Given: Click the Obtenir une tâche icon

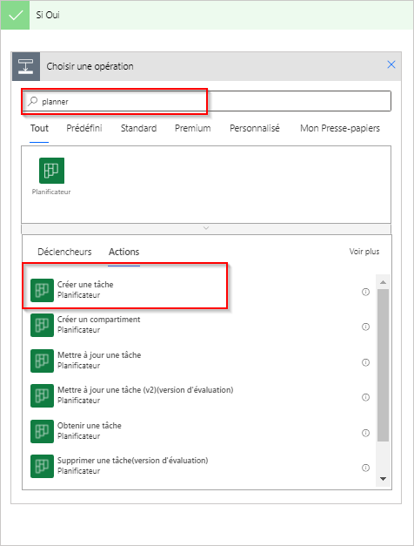Looking at the screenshot, I should pyautogui.click(x=42, y=431).
